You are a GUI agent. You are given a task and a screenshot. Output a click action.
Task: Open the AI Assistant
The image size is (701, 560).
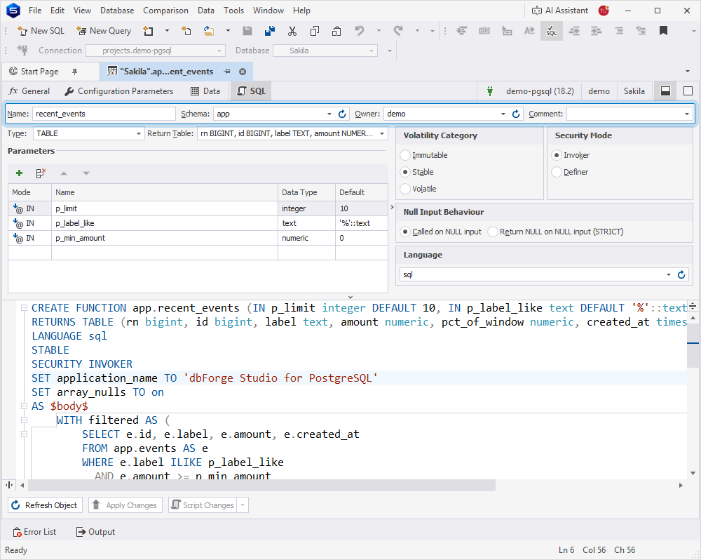[559, 11]
